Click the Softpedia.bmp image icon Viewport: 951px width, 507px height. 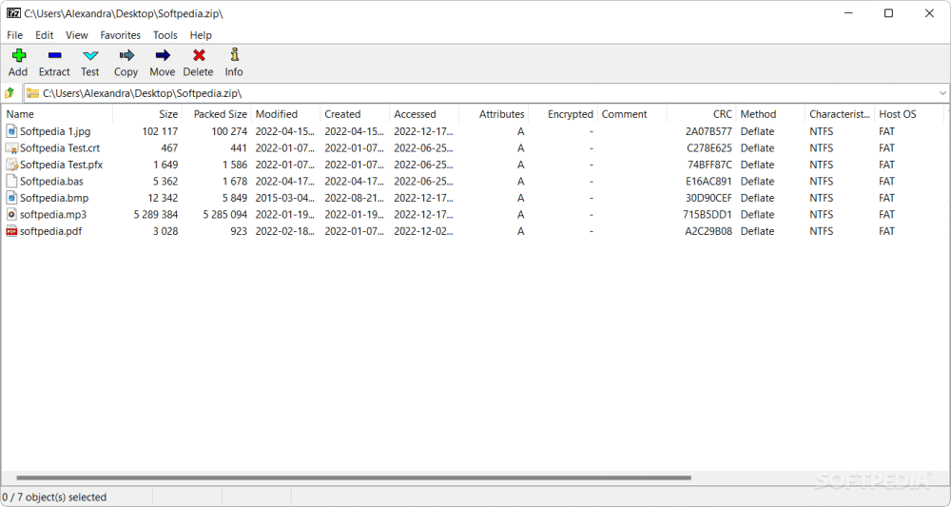pyautogui.click(x=11, y=198)
